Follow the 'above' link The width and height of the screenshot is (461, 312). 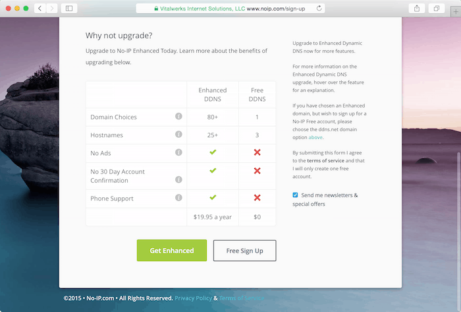(x=315, y=137)
